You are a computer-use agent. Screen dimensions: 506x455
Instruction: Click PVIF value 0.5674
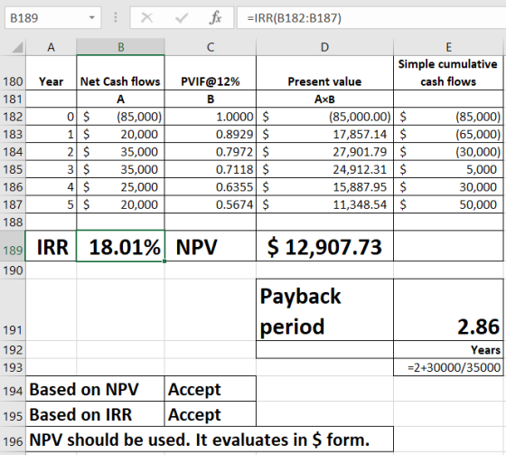[x=210, y=204]
